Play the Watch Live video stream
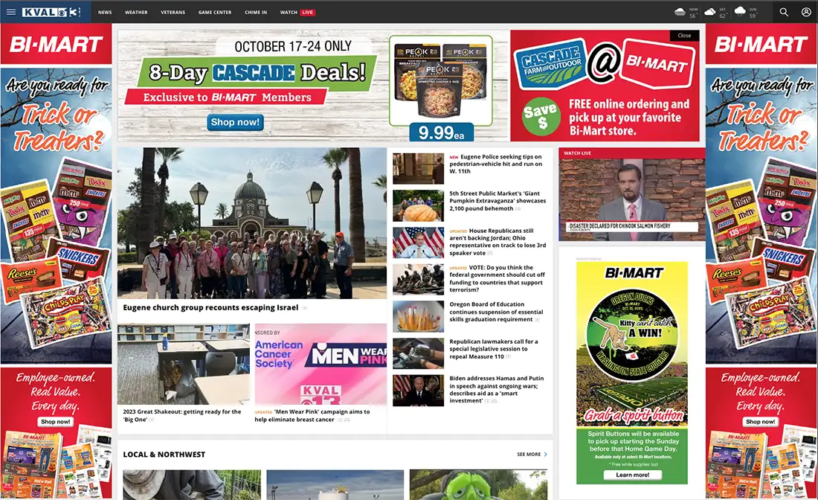This screenshot has height=500, width=818. tap(632, 199)
